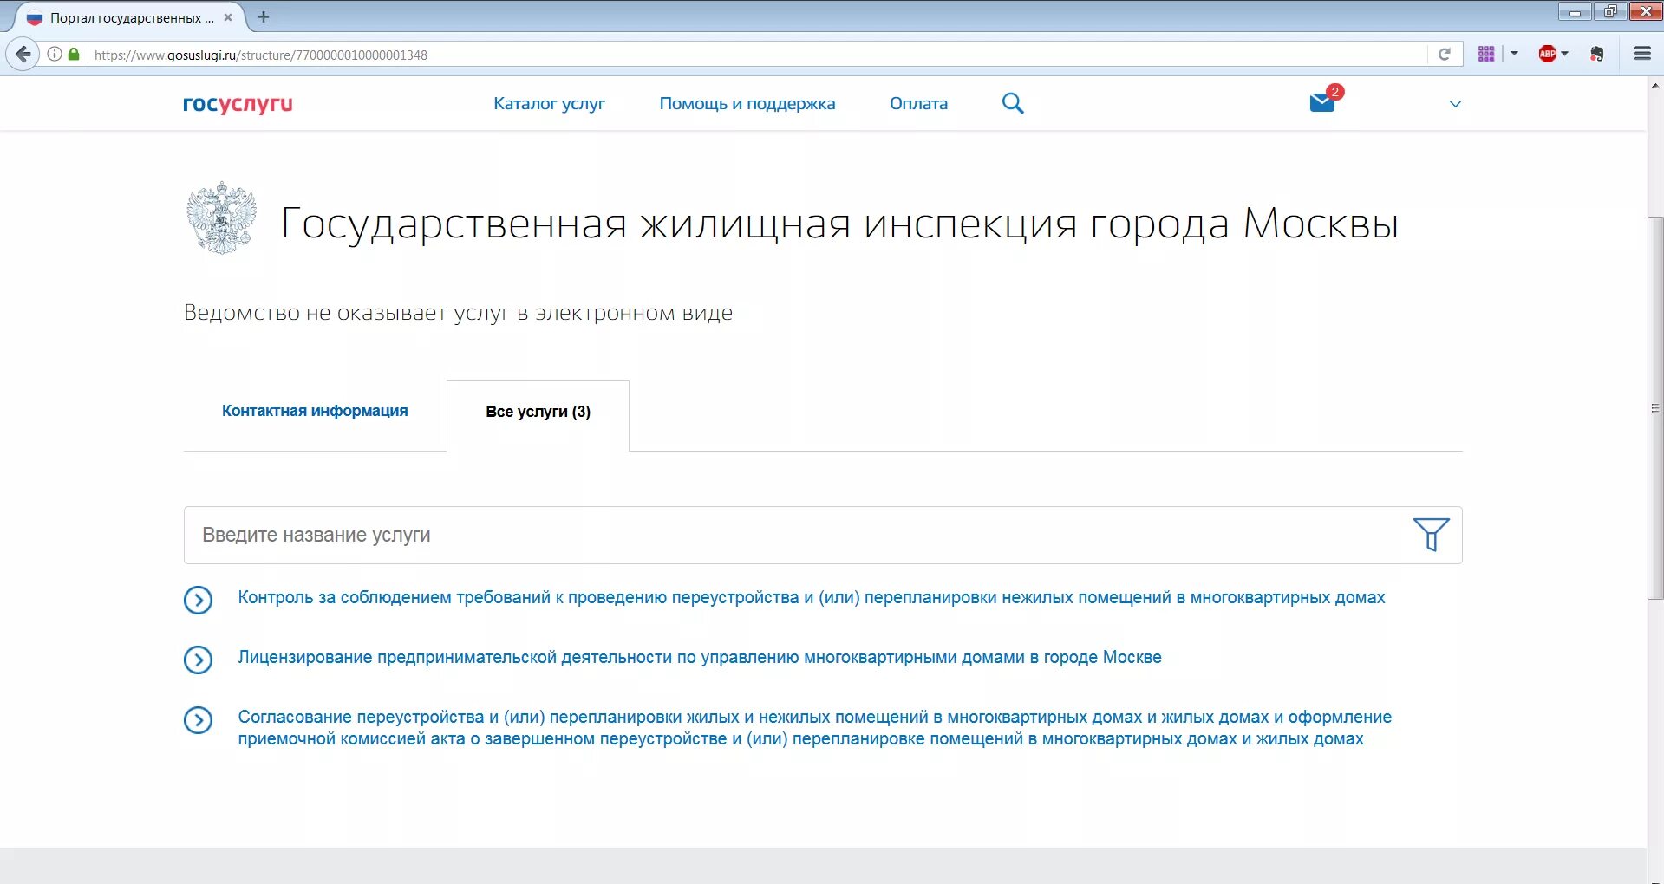Close the Портал государственных tab
Screen dimensions: 1664x884
pyautogui.click(x=228, y=17)
